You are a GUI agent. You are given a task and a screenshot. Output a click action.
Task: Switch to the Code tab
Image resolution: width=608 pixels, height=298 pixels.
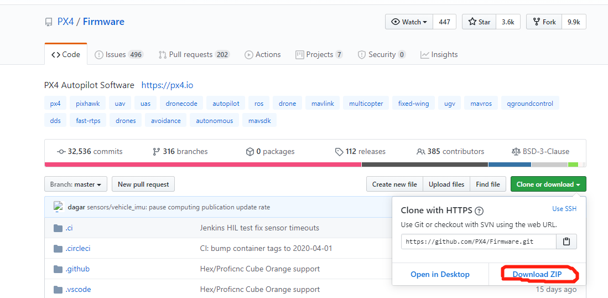click(x=66, y=54)
